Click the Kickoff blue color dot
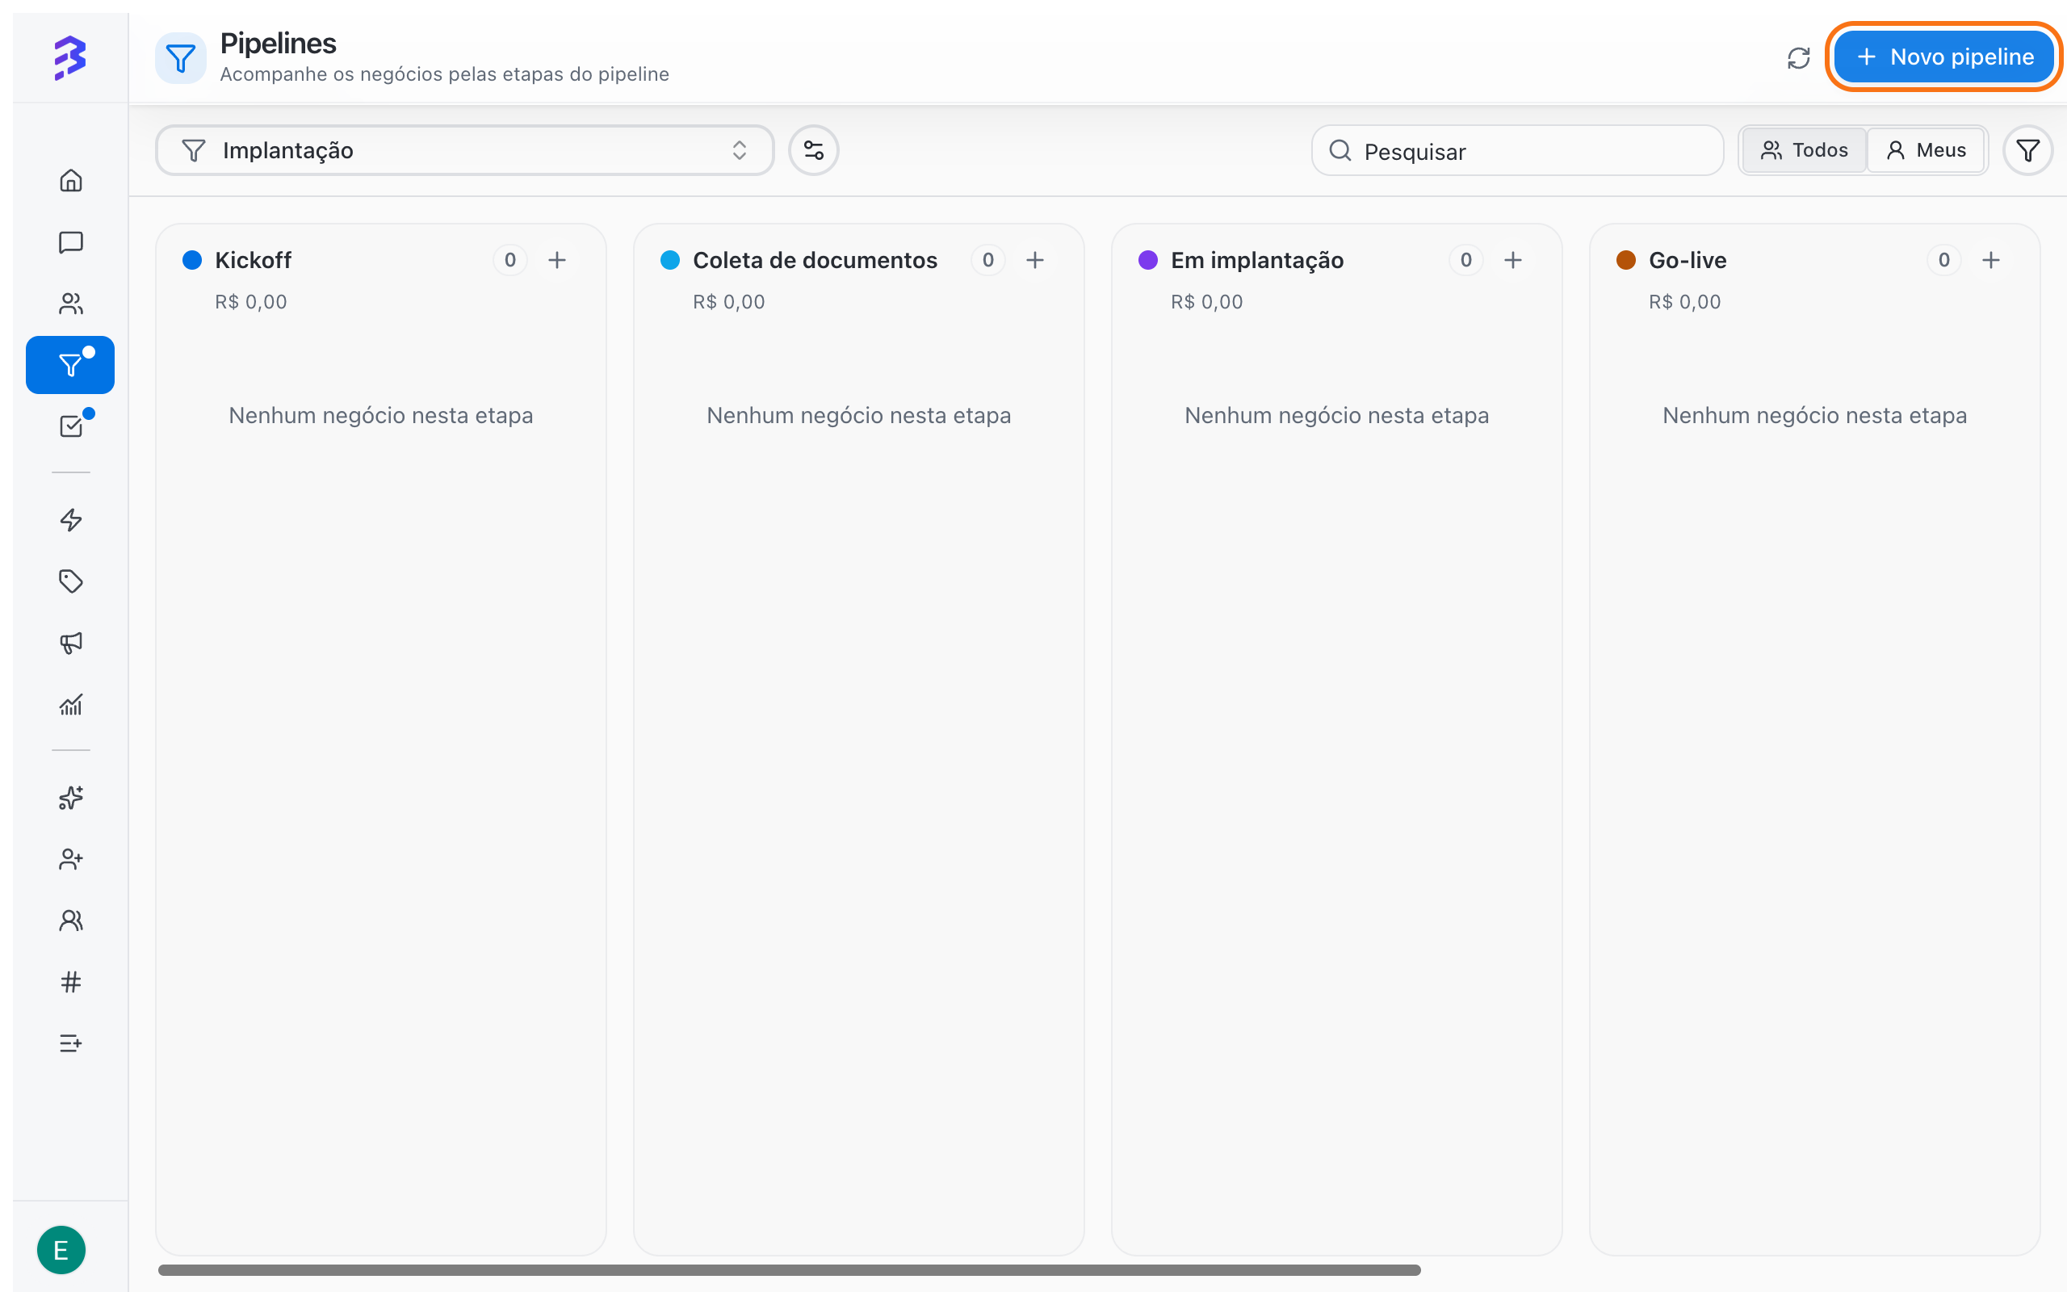This screenshot has height=1292, width=2067. (192, 260)
